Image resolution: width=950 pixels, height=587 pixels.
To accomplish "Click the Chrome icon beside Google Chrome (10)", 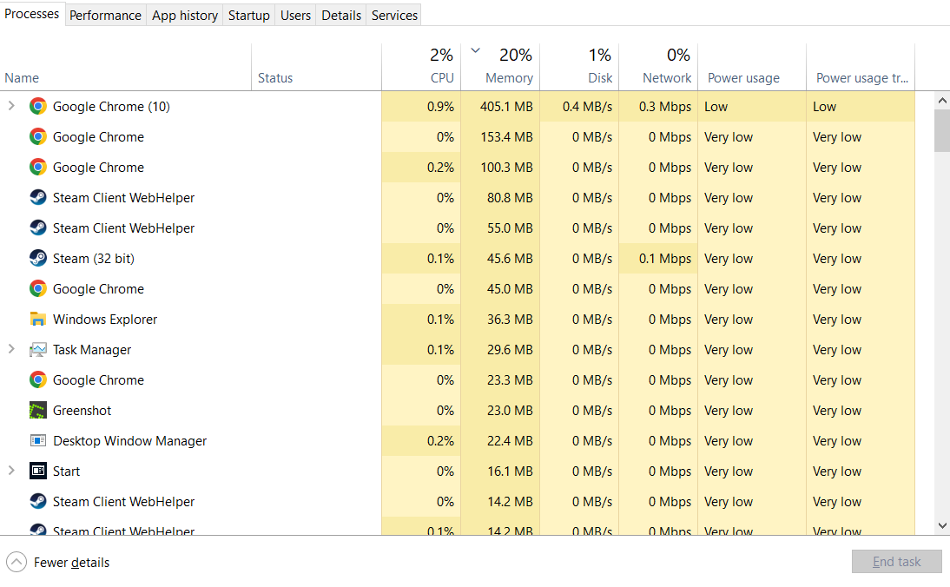I will click(x=38, y=107).
